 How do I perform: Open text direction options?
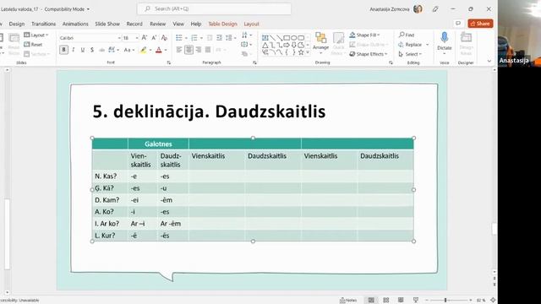click(x=246, y=35)
